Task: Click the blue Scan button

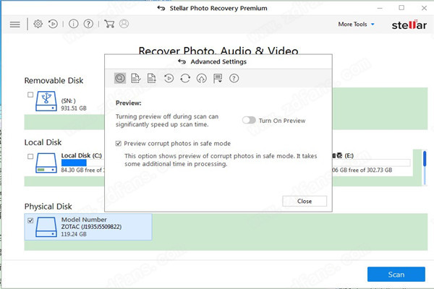Action: coord(396,275)
